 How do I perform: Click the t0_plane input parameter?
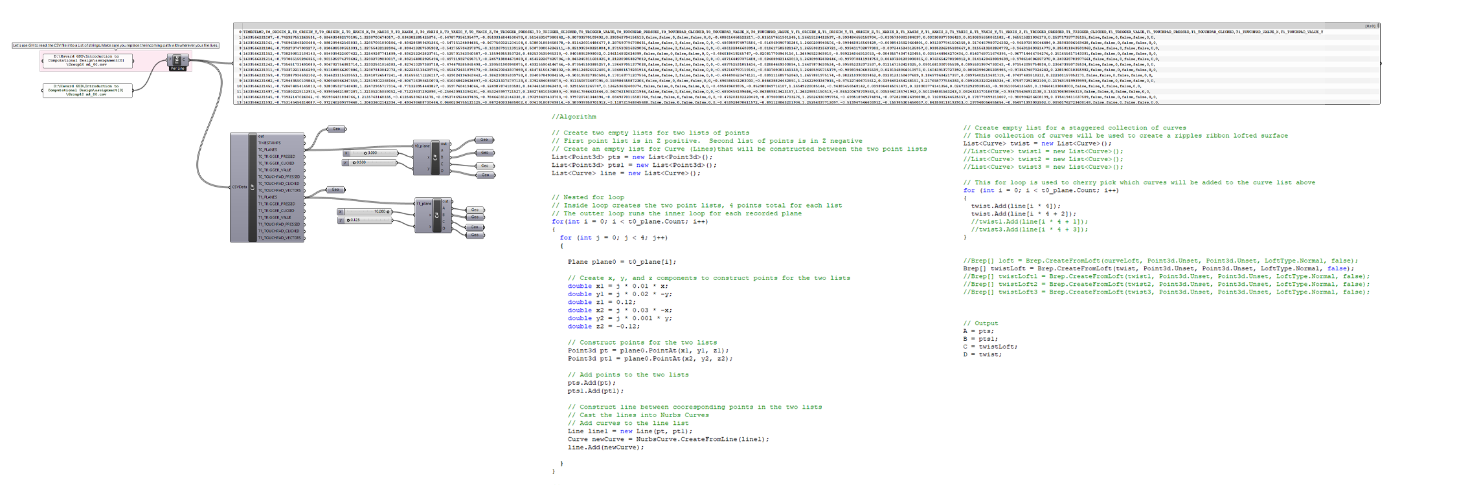pyautogui.click(x=422, y=146)
